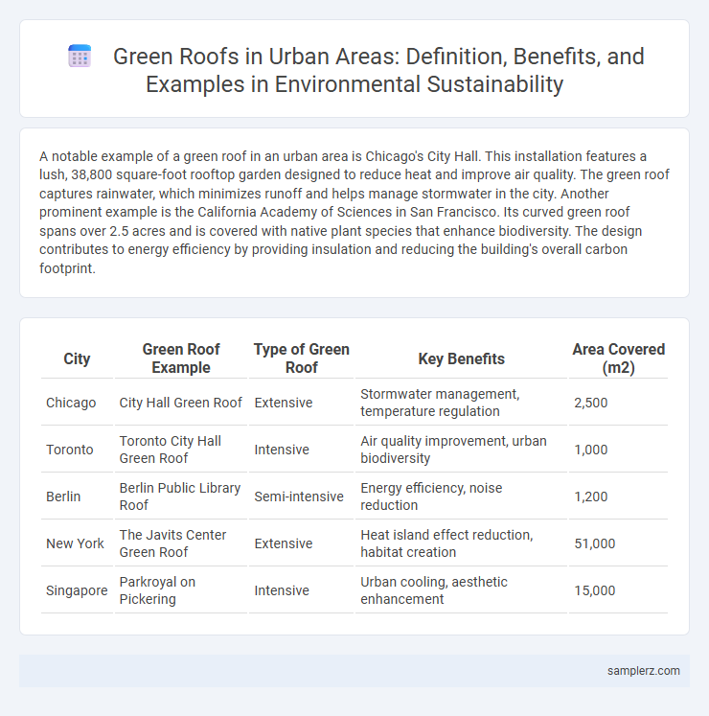709x716 pixels.
Task: Click the Singapore city cell
Action: point(77,590)
